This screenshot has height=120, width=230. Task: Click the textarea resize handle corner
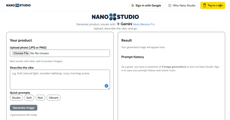[109, 89]
